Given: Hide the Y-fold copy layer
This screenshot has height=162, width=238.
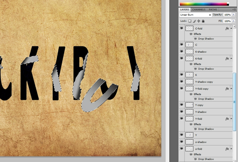Looking at the screenshot, I should tap(181, 88).
